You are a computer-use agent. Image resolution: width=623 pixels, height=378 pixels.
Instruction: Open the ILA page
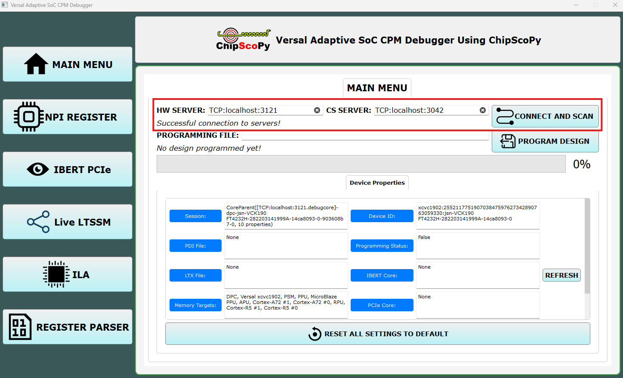point(68,274)
